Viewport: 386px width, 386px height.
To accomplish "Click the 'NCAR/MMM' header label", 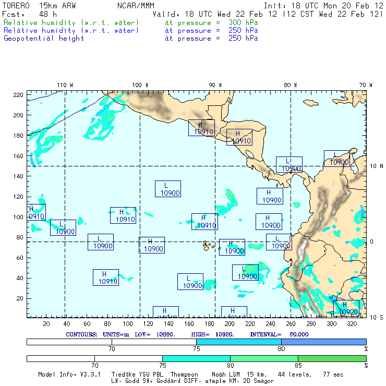I will click(x=136, y=6).
